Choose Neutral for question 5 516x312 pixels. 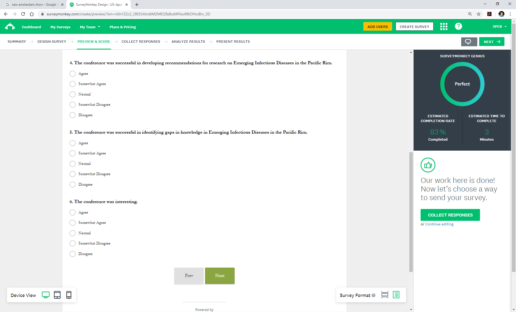tap(73, 164)
